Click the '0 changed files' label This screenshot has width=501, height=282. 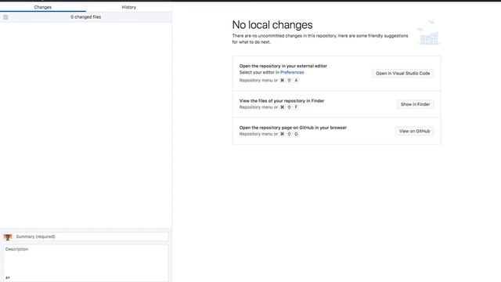coord(85,17)
